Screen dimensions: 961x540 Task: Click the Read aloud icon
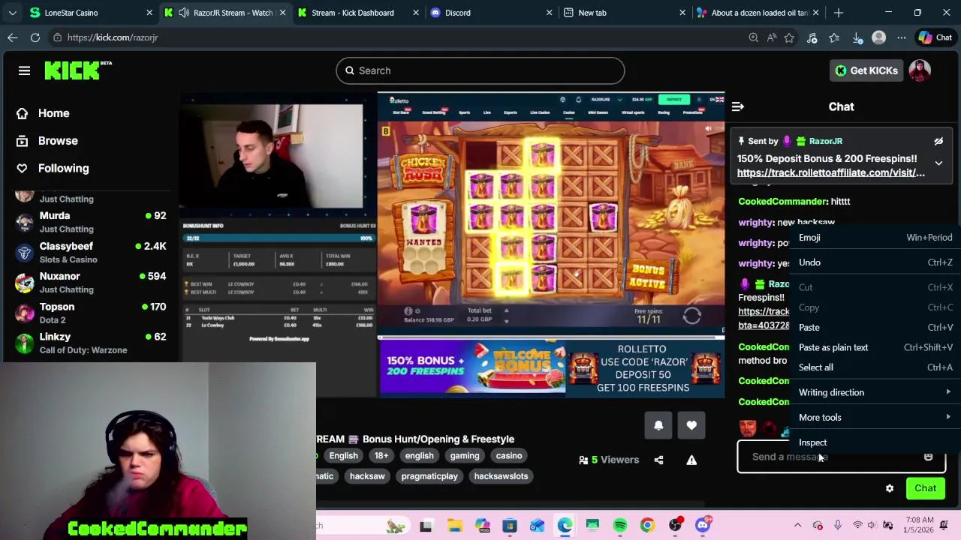pyautogui.click(x=771, y=37)
